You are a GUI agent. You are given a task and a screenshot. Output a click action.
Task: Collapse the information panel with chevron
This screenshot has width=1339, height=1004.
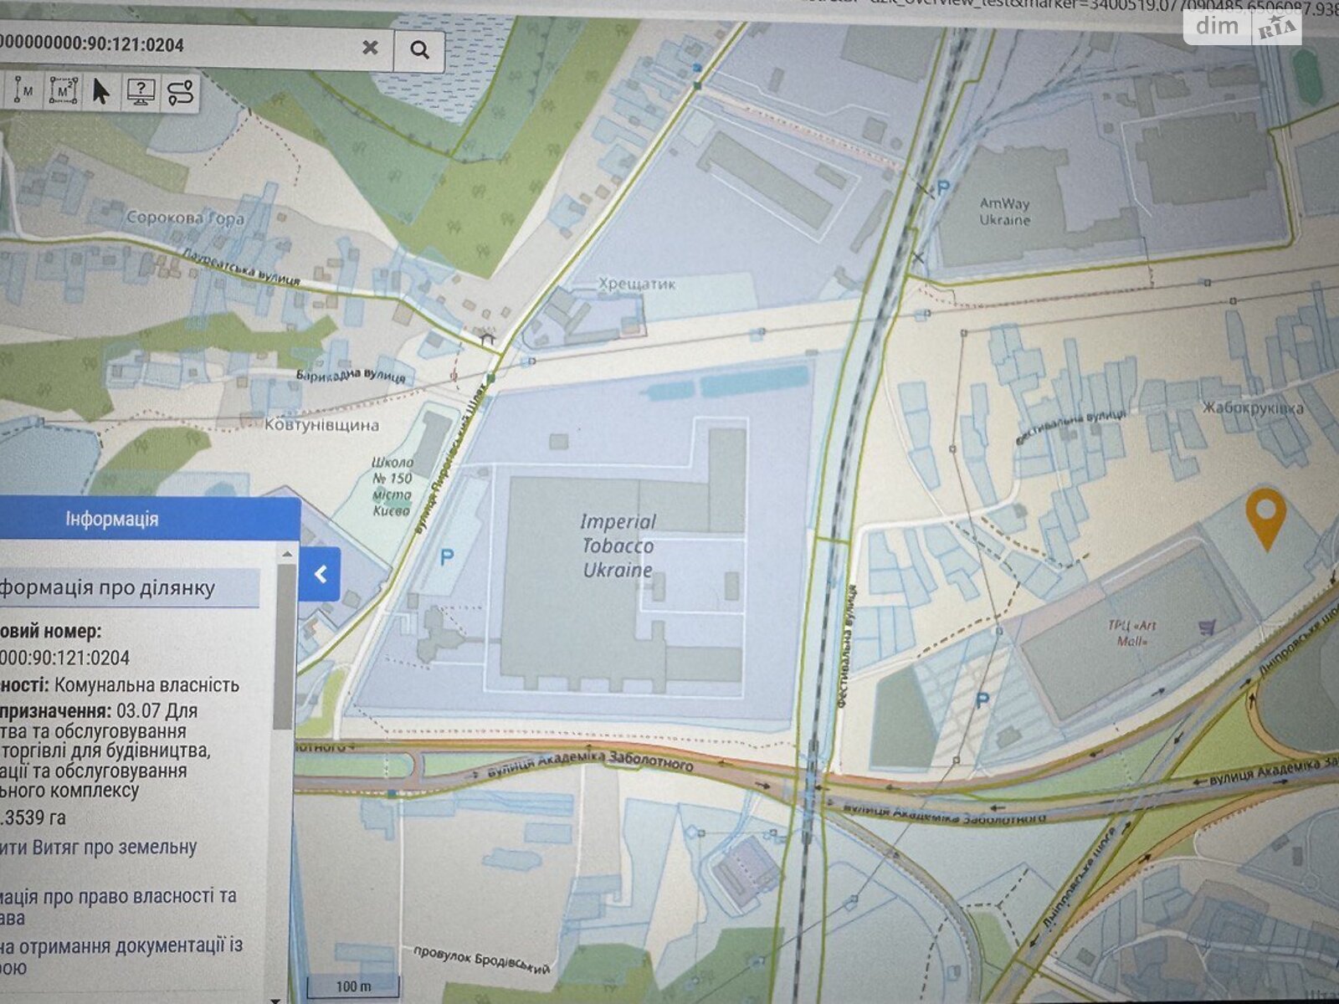320,574
